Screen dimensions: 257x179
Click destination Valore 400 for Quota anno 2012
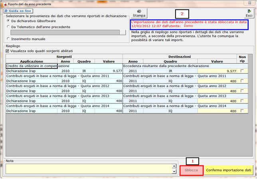[217, 91]
